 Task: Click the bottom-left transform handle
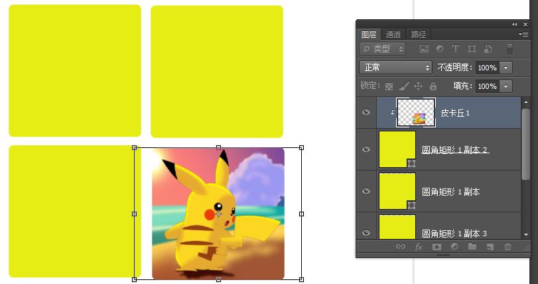pyautogui.click(x=135, y=279)
